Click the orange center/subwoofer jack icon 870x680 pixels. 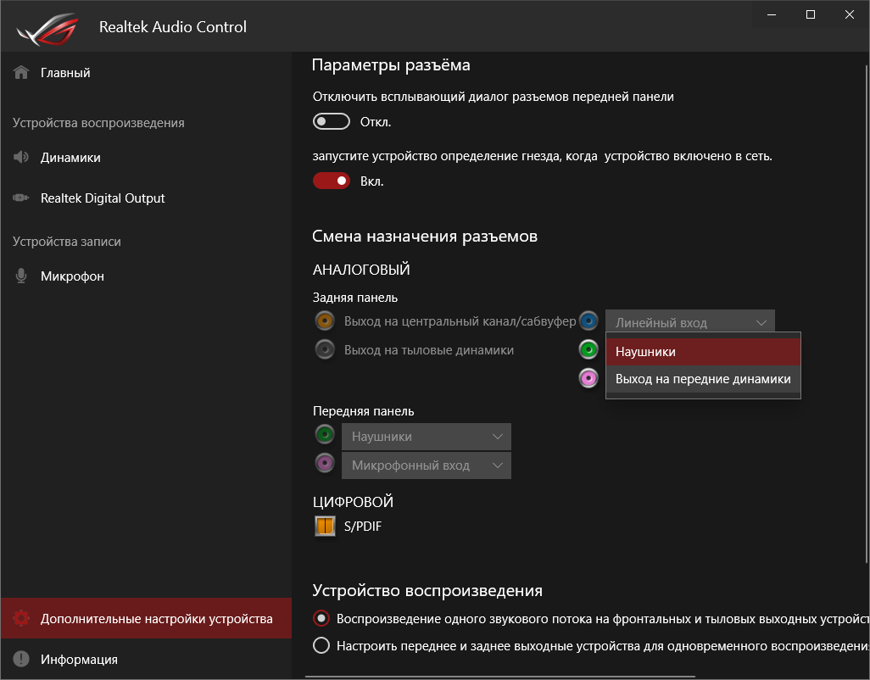coord(324,321)
